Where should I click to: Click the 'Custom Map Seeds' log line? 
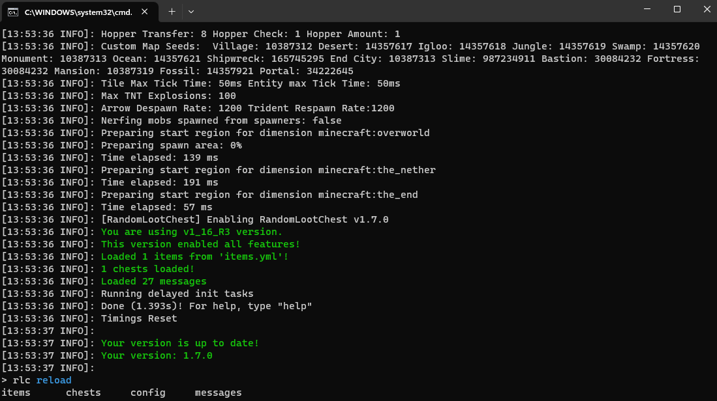[351, 59]
